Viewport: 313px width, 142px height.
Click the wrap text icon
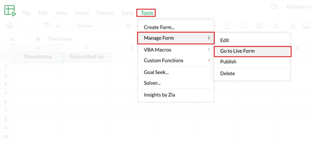click(x=277, y=26)
